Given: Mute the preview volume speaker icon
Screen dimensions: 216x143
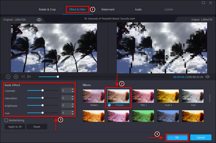Looking at the screenshot, I should click(x=207, y=77).
